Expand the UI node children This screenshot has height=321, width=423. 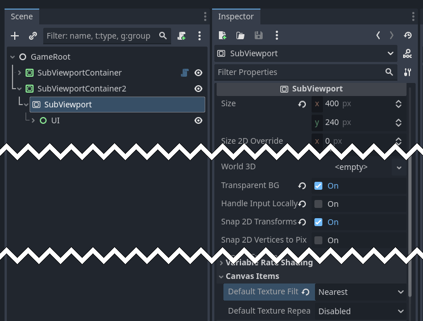tap(33, 120)
